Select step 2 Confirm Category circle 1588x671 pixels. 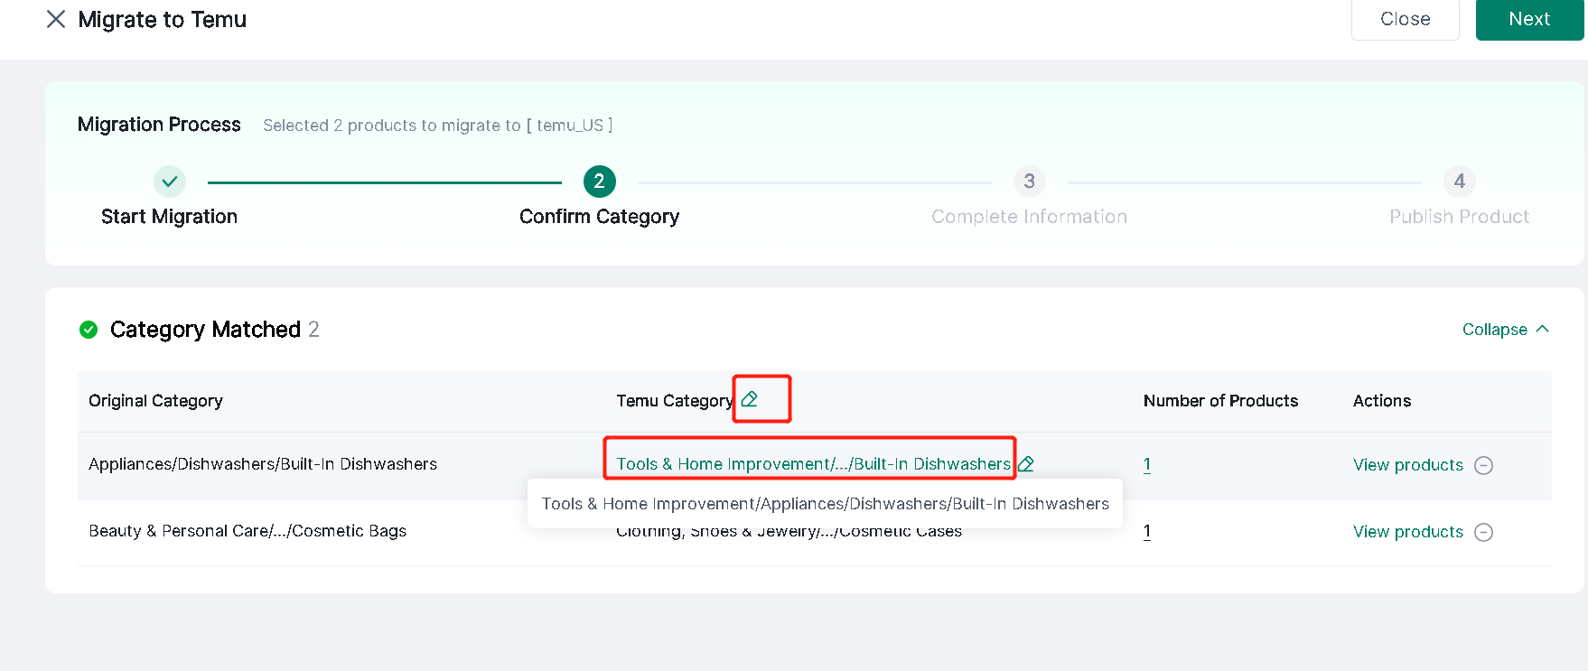click(x=600, y=182)
